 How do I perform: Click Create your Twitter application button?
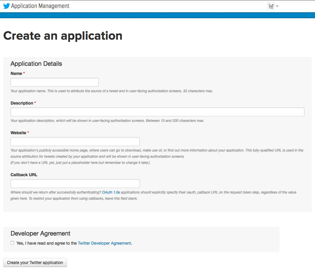35,263
